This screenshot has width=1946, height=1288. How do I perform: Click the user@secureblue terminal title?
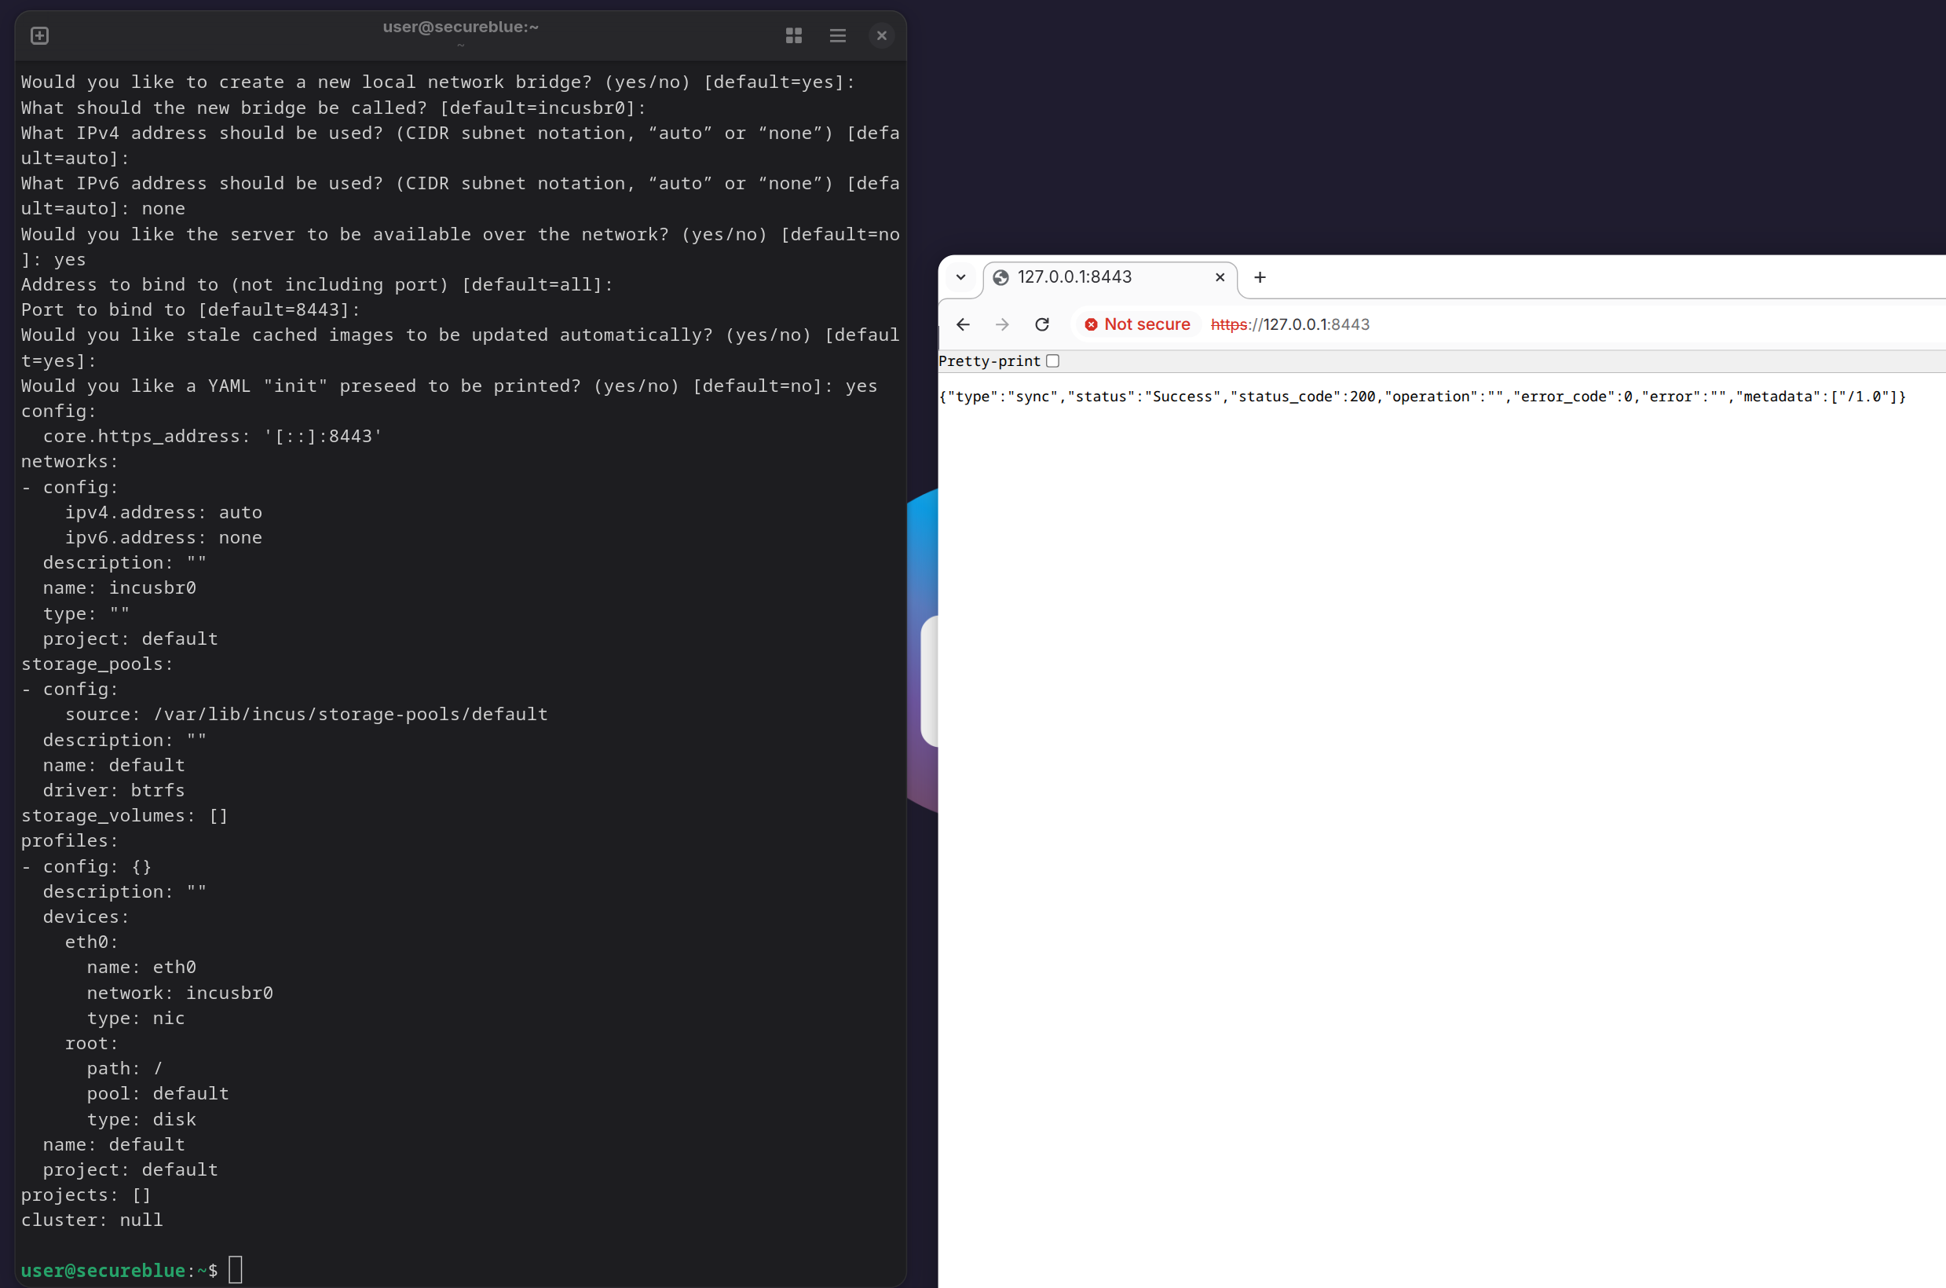460,27
